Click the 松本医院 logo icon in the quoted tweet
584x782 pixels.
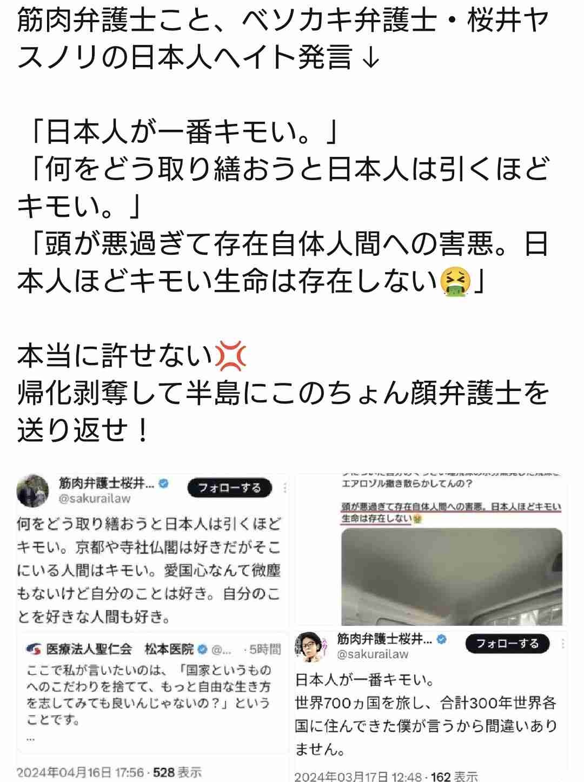(34, 648)
